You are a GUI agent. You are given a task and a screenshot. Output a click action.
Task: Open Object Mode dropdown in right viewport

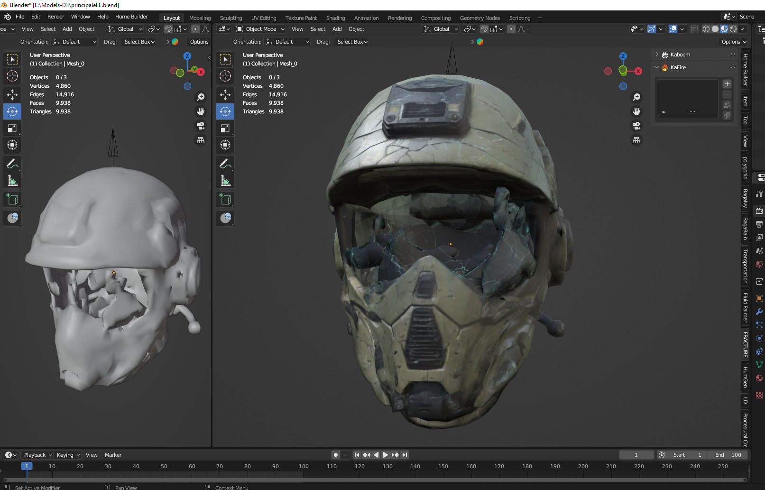[260, 29]
